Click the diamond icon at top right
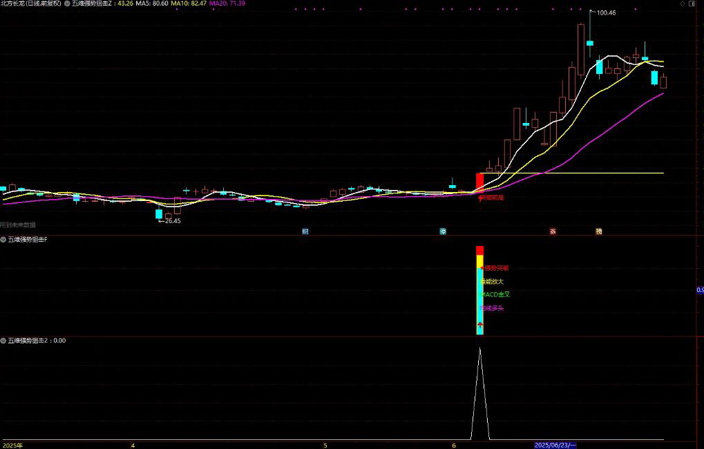The height and width of the screenshot is (449, 704). point(683,3)
